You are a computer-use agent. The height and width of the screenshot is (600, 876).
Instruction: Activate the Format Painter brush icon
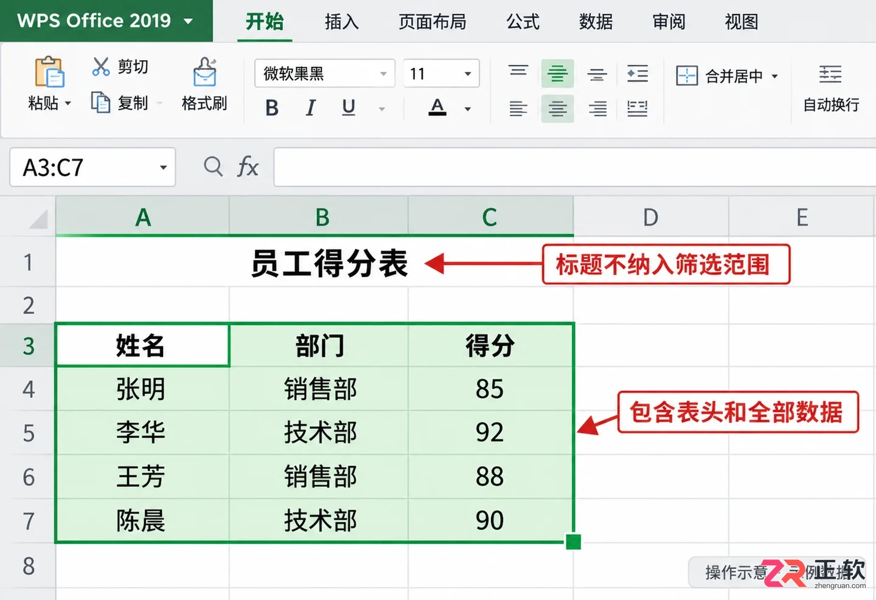[x=205, y=72]
